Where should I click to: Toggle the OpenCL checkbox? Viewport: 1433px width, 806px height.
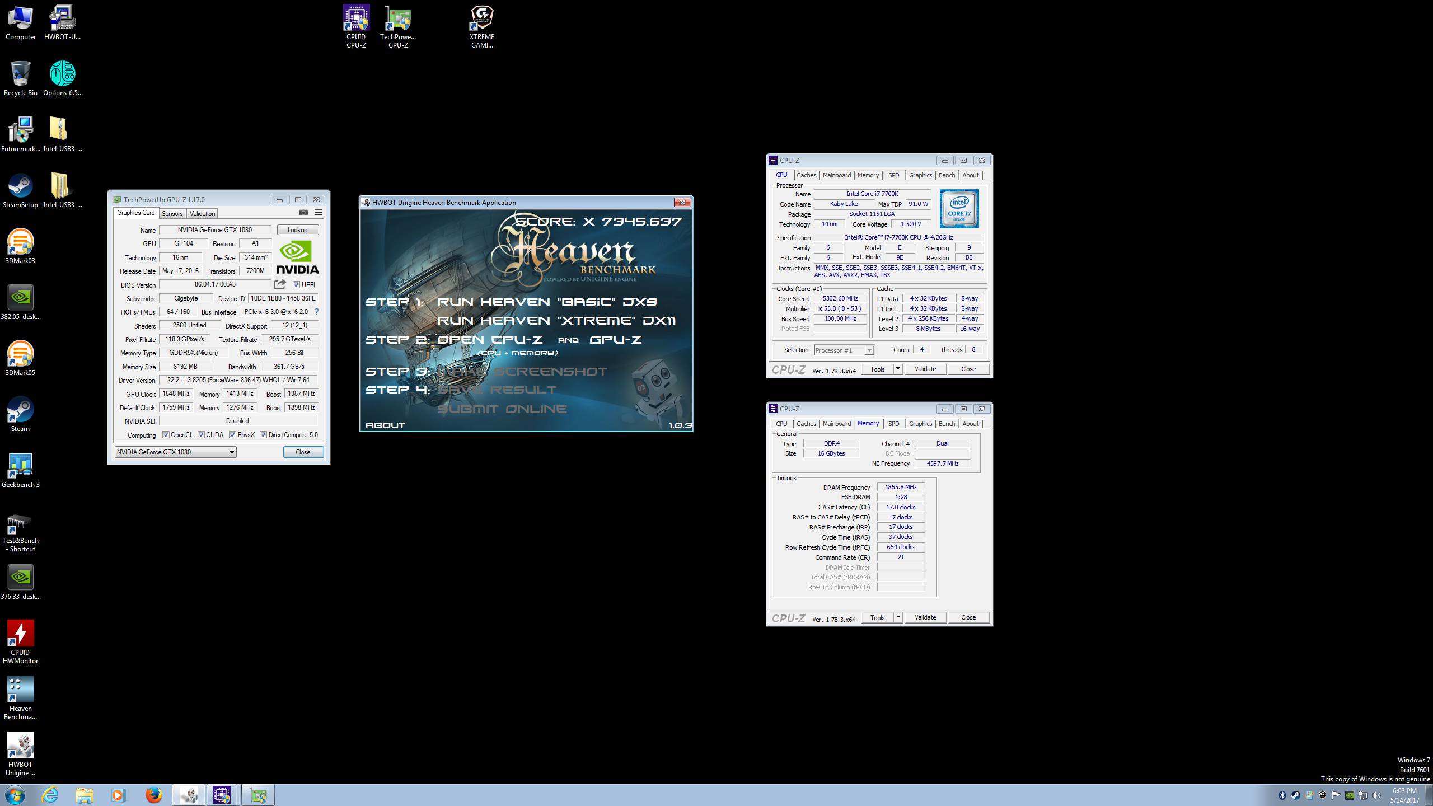pos(166,435)
